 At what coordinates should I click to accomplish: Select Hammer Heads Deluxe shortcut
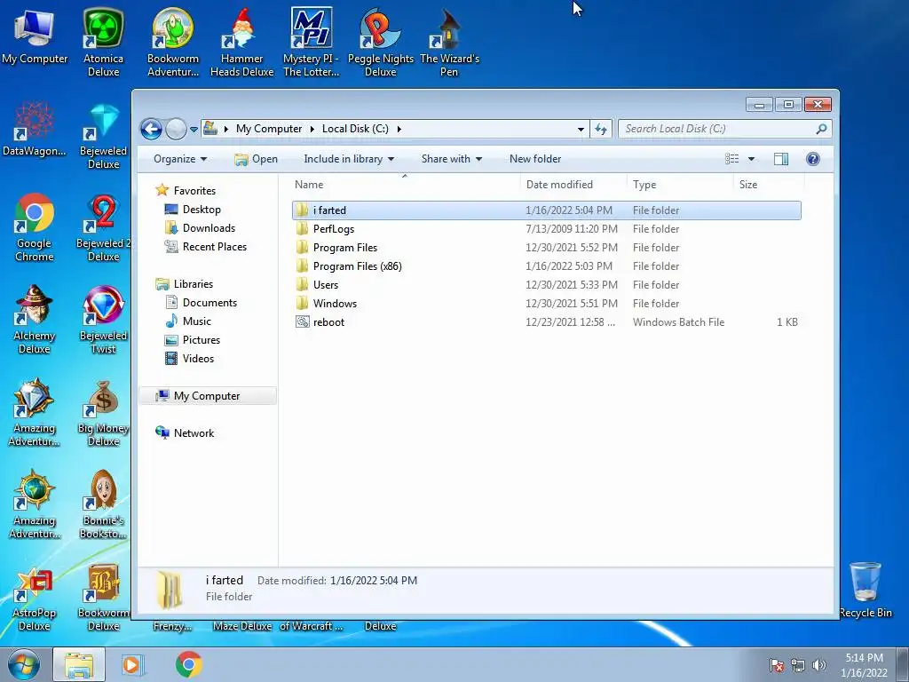[x=241, y=43]
